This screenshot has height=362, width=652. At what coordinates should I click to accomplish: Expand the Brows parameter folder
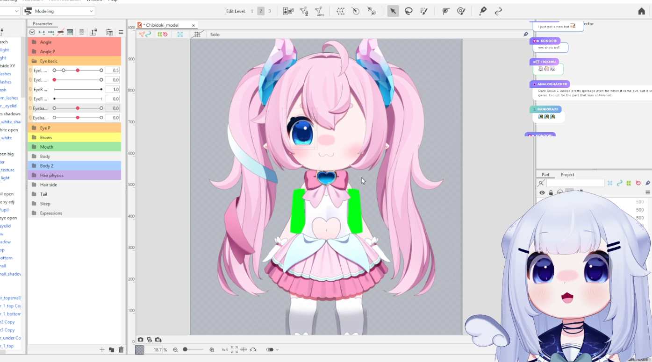(74, 137)
